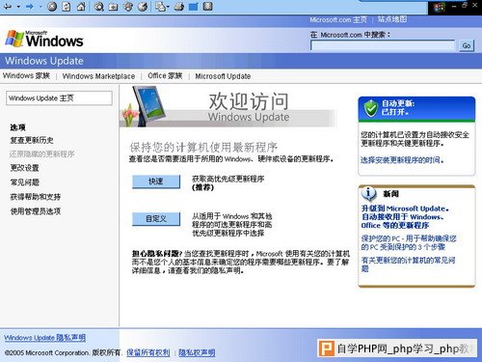Screen dimensions: 482x362
Task: Open the 隐私权声明 footer link
Action: (x=197, y=352)
